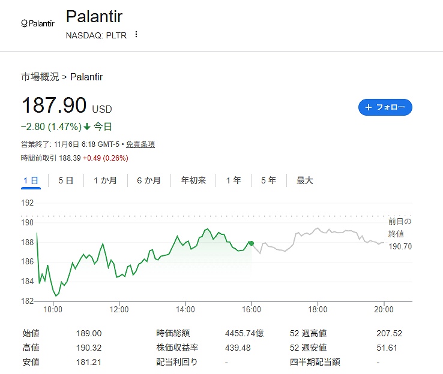The image size is (443, 374).
Task: Switch to the 5日 chart tab
Action: (x=65, y=180)
